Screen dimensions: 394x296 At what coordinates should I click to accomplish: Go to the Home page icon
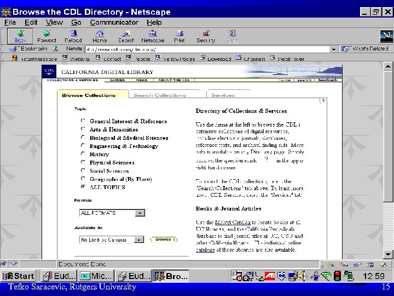[100, 36]
